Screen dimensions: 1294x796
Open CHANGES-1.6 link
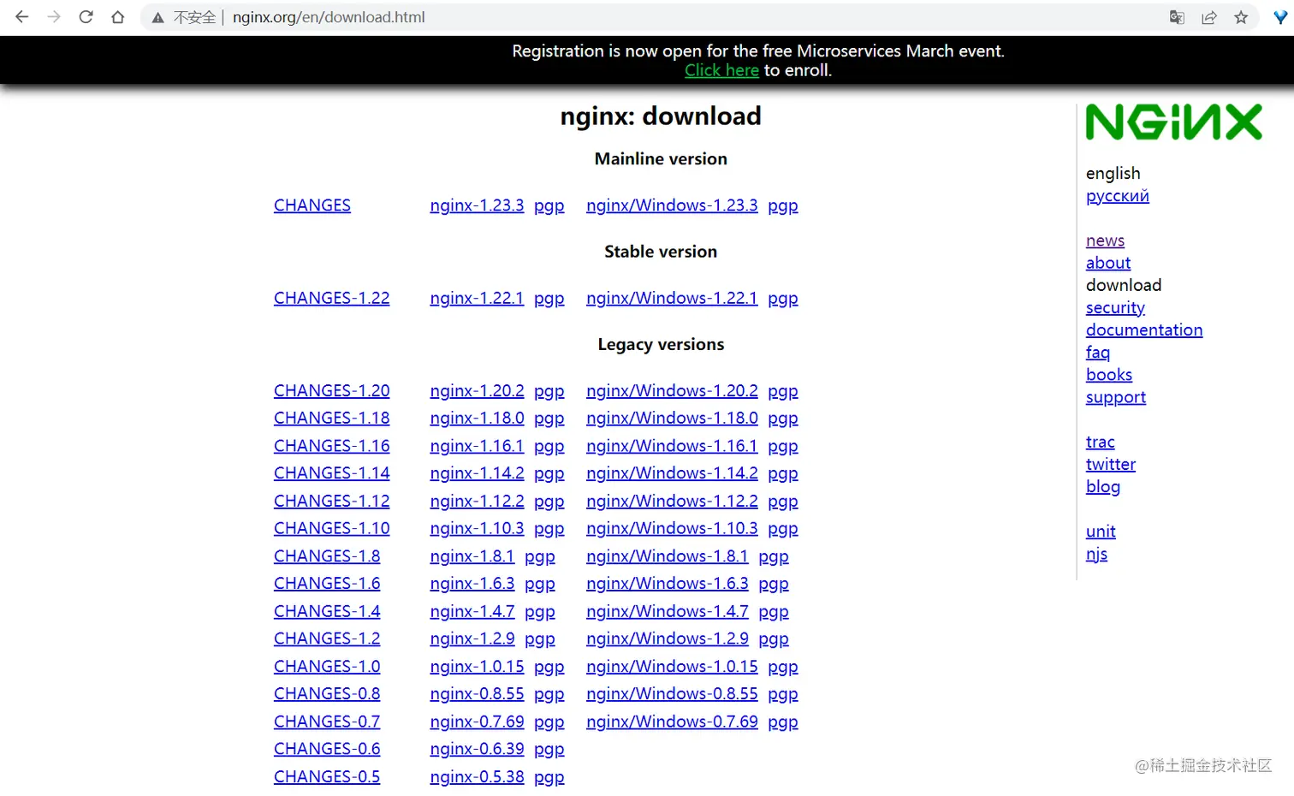[327, 584]
